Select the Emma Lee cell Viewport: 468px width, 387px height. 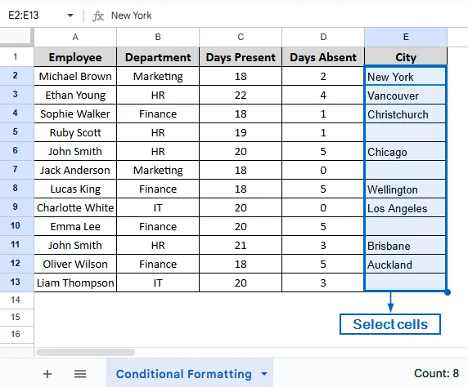pos(75,226)
